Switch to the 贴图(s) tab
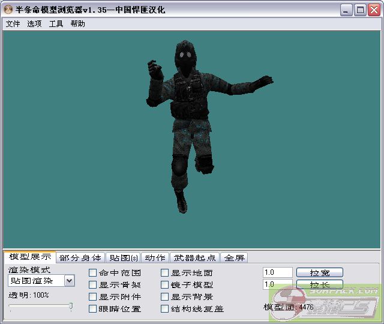This screenshot has height=324, width=384. pyautogui.click(x=123, y=258)
